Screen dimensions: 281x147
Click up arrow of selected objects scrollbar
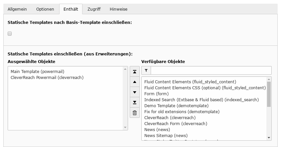click(125, 69)
